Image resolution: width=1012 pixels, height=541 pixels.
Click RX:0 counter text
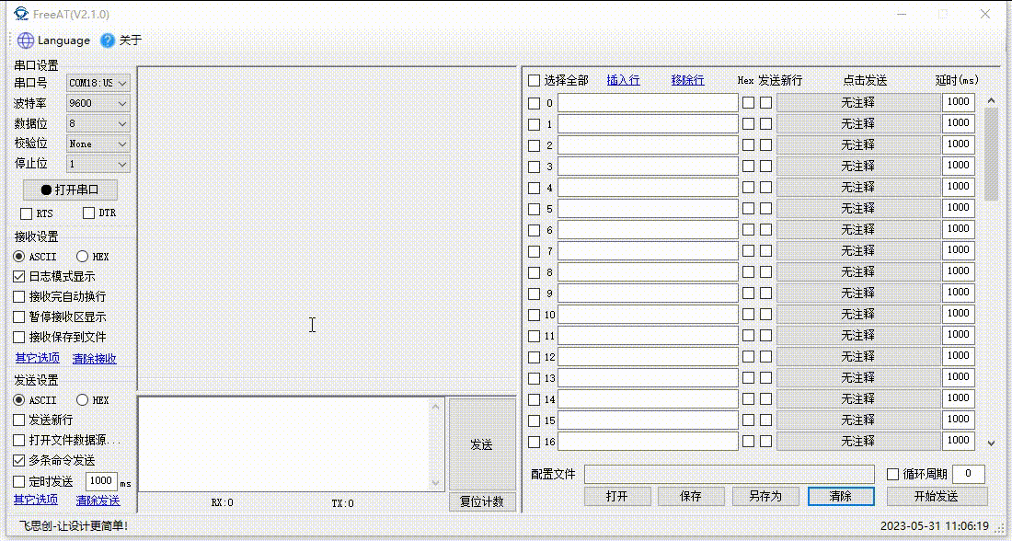[x=222, y=503]
